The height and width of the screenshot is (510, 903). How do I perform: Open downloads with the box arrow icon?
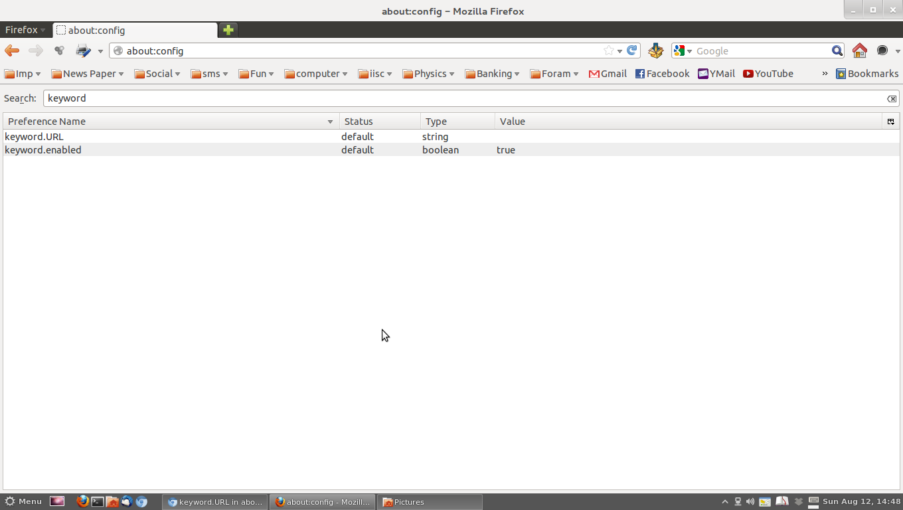click(656, 50)
